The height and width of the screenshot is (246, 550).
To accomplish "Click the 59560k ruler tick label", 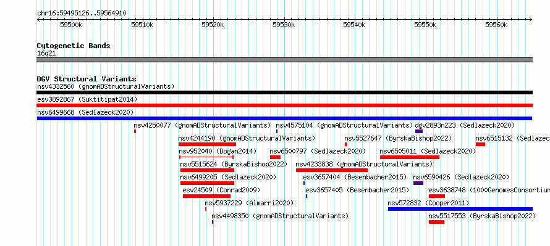I will [x=496, y=25].
